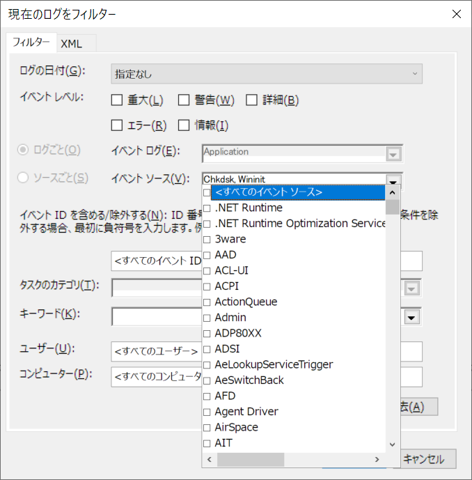
Task: Check the AeSwitchBack source
Action: coord(207,380)
